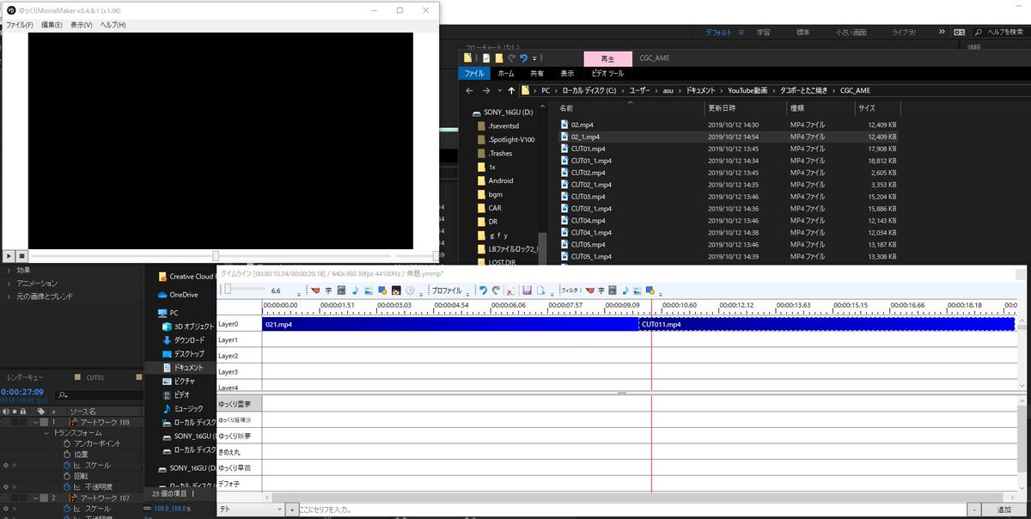Click the dialogue text input field
This screenshot has width=1031, height=519.
point(632,510)
